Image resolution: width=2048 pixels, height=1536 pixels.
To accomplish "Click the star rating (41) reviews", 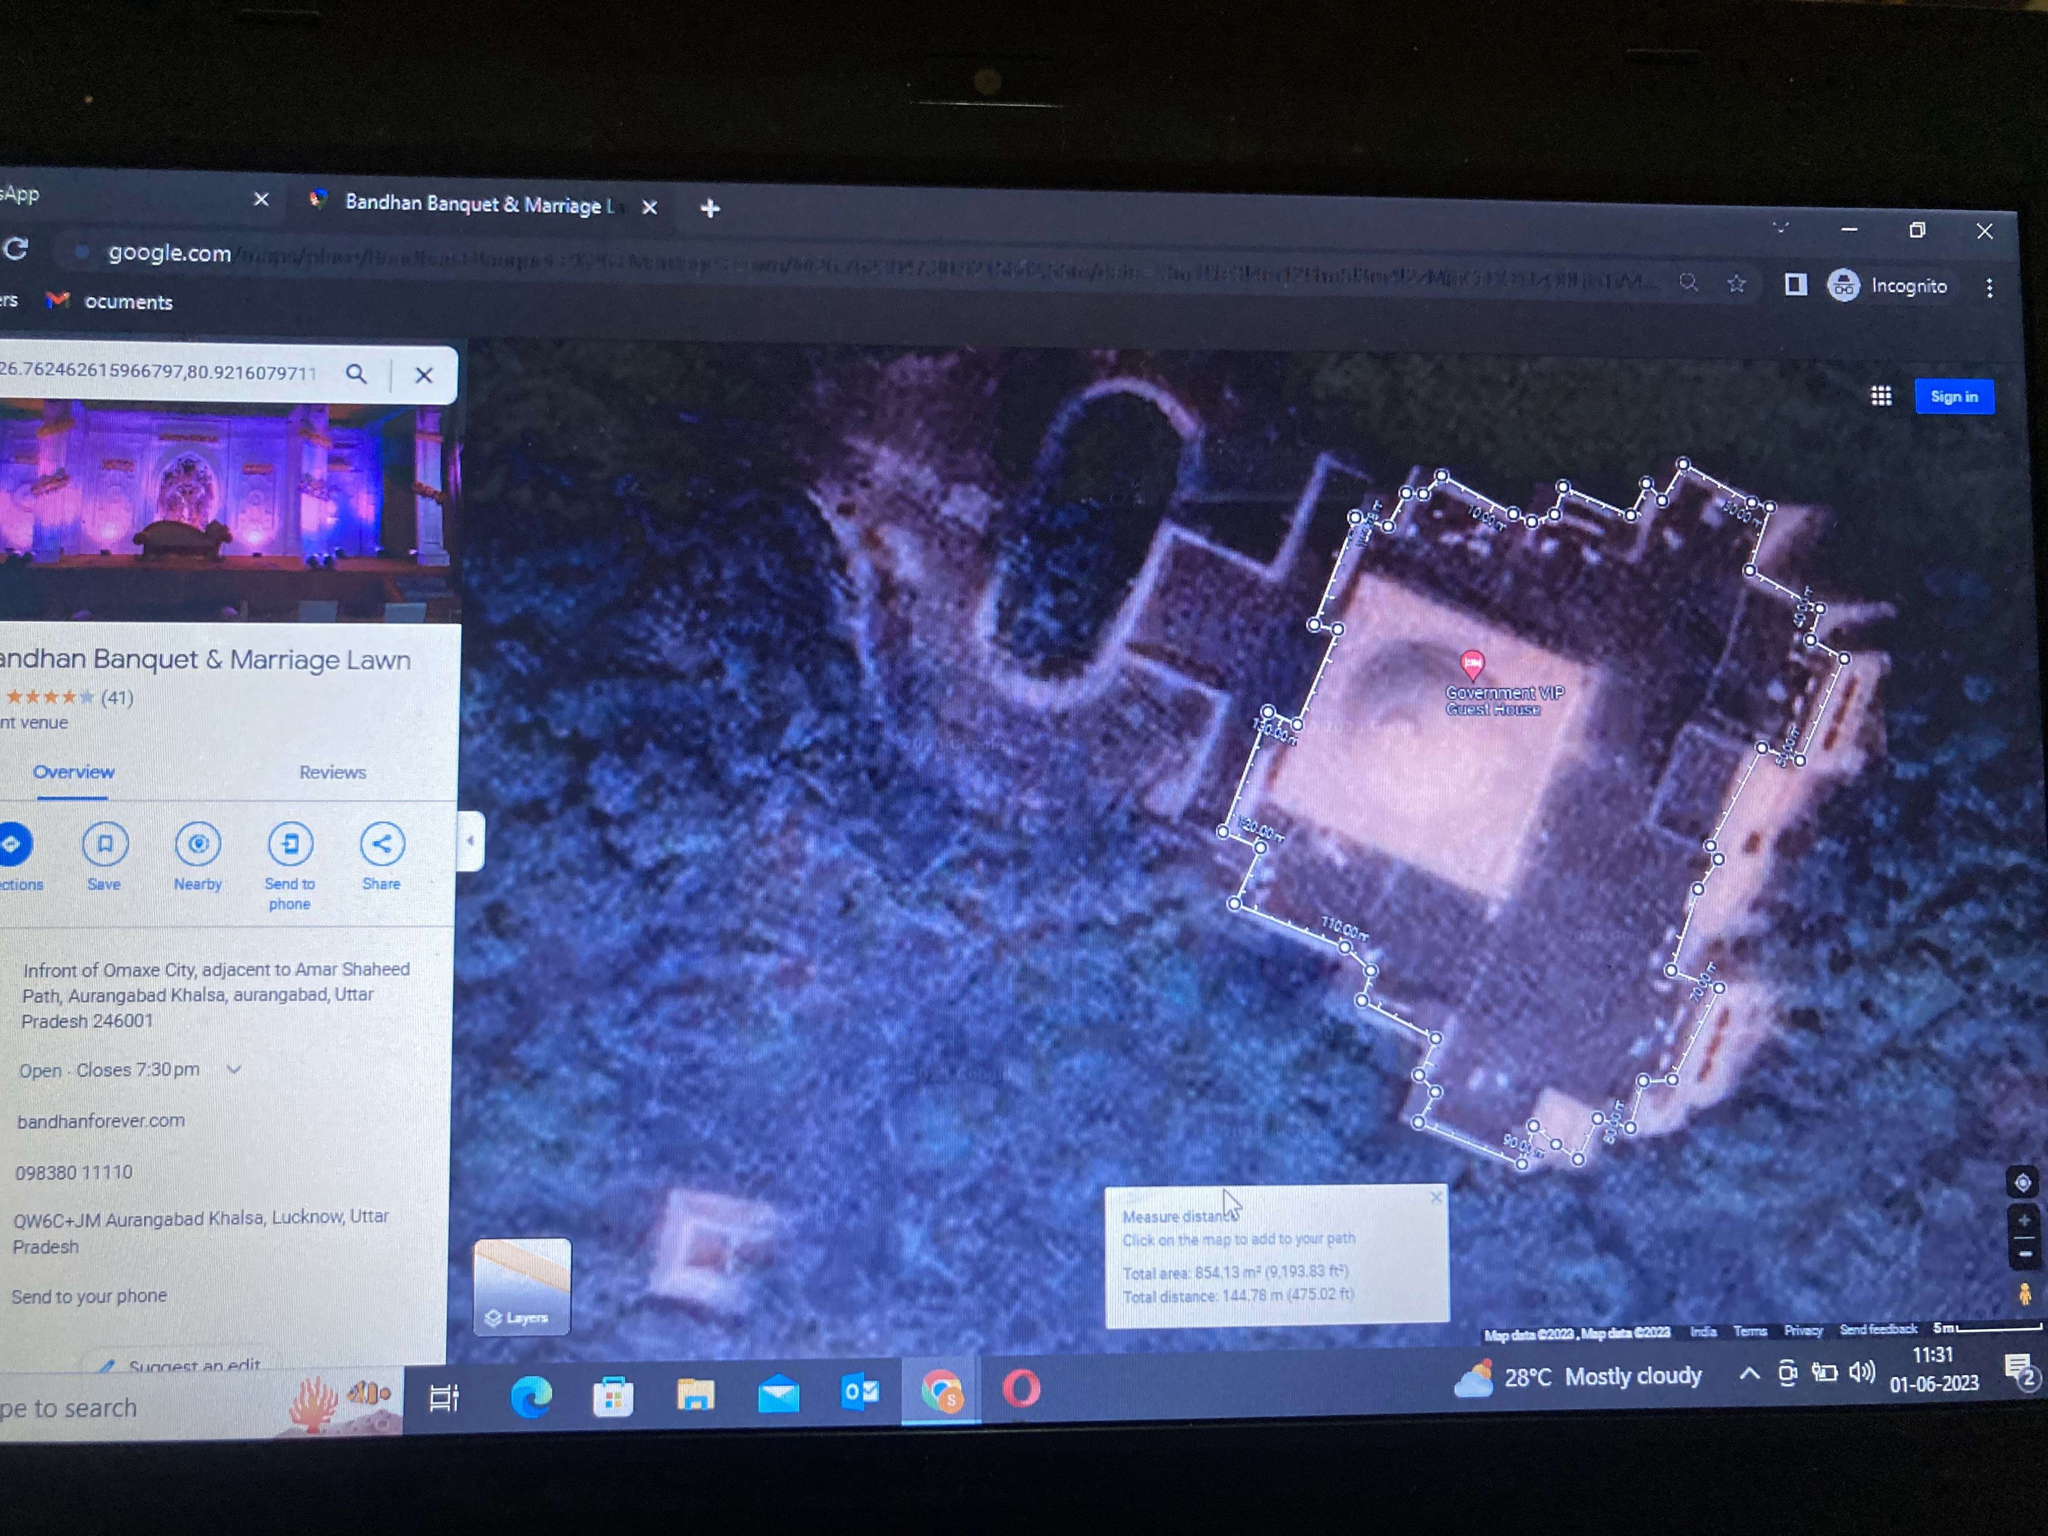I will [x=69, y=696].
